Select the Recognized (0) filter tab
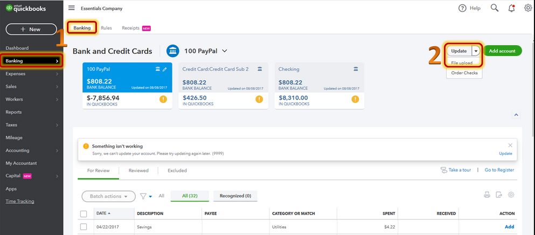Viewport: 535px width, 235px height. point(235,196)
